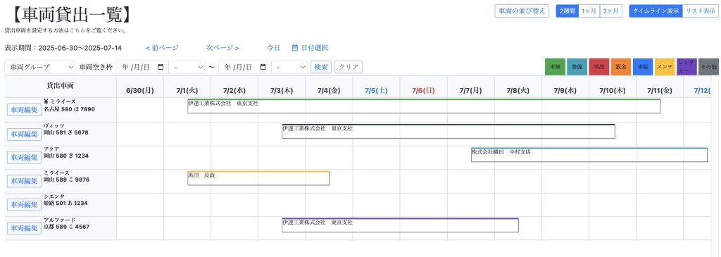Switch range to 2ヶ月
This screenshot has height=257, width=721.
coord(610,11)
